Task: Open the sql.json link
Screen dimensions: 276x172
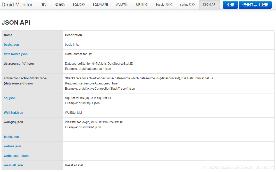Action: (x=10, y=98)
